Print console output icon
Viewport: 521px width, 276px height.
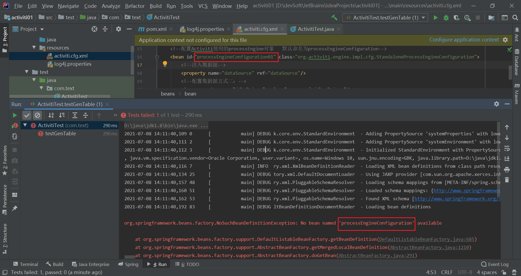click(x=507, y=170)
